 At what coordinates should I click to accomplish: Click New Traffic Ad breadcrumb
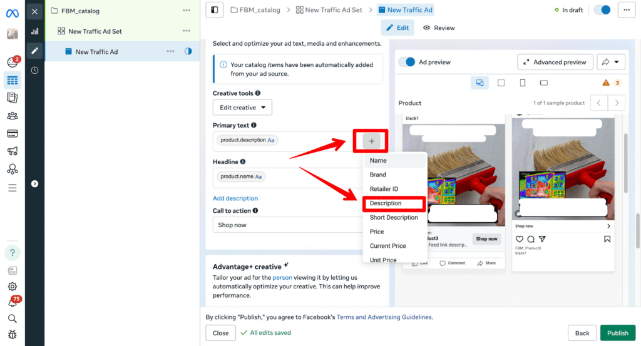405,10
